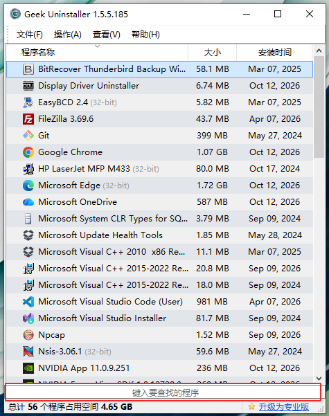
Task: Click the Microsoft Update Health Tools text
Action: 100,235
